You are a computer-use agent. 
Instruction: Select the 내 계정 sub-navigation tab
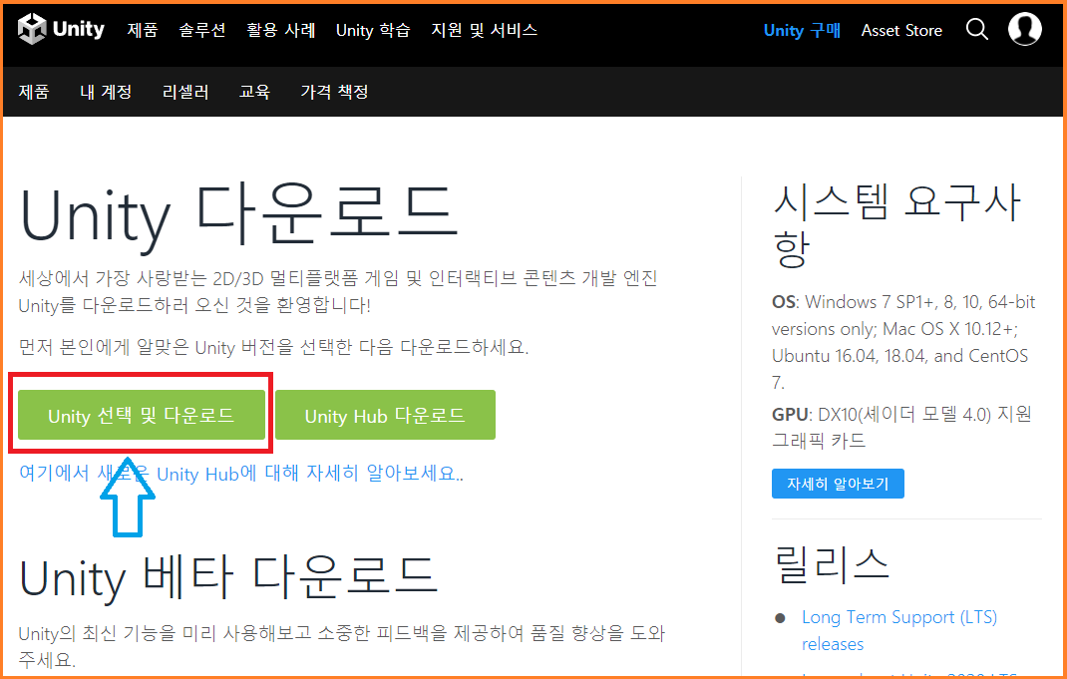point(106,91)
